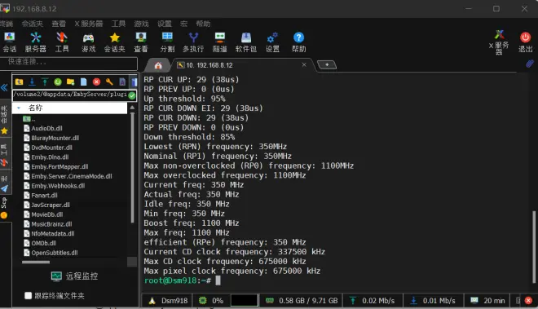The image size is (538, 309).
Task: Create new file icon in SFTP toolbar
Action: point(83,82)
